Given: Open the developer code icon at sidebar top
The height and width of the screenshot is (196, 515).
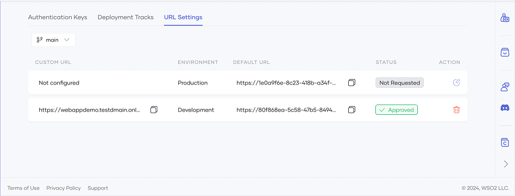Looking at the screenshot, I should click(x=505, y=18).
